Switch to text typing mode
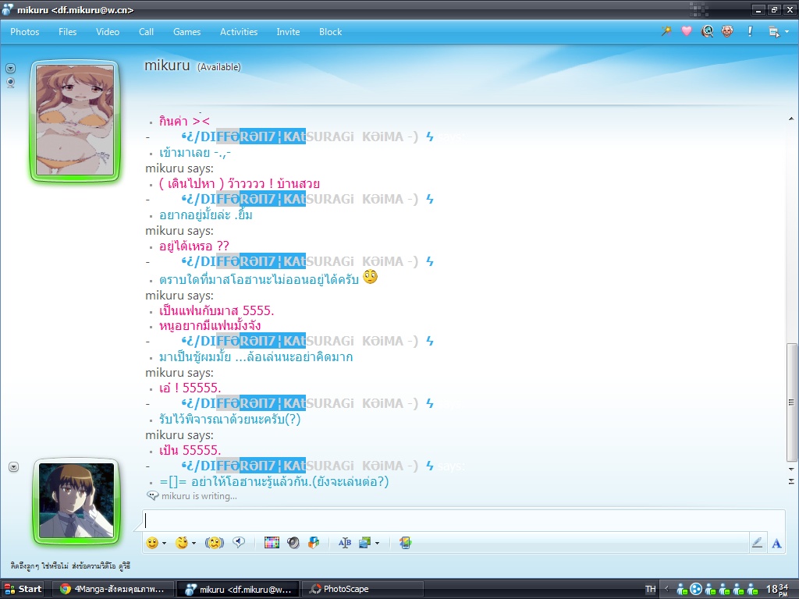The width and height of the screenshot is (799, 599). [776, 544]
